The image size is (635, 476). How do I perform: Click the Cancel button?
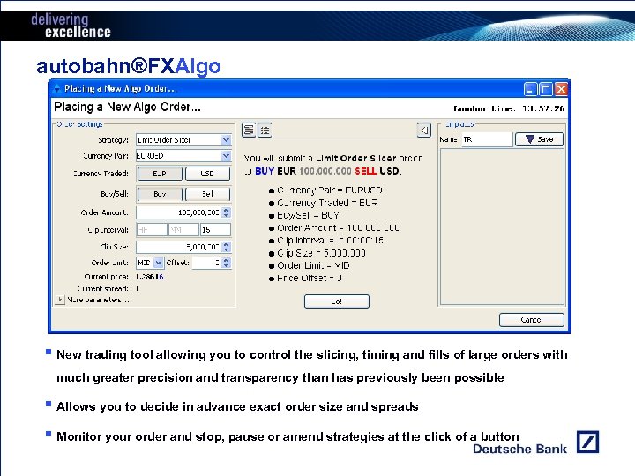[531, 320]
